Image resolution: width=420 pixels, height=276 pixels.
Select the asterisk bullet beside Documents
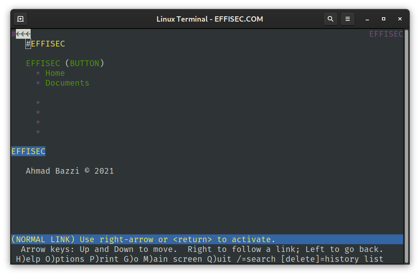[x=38, y=83]
